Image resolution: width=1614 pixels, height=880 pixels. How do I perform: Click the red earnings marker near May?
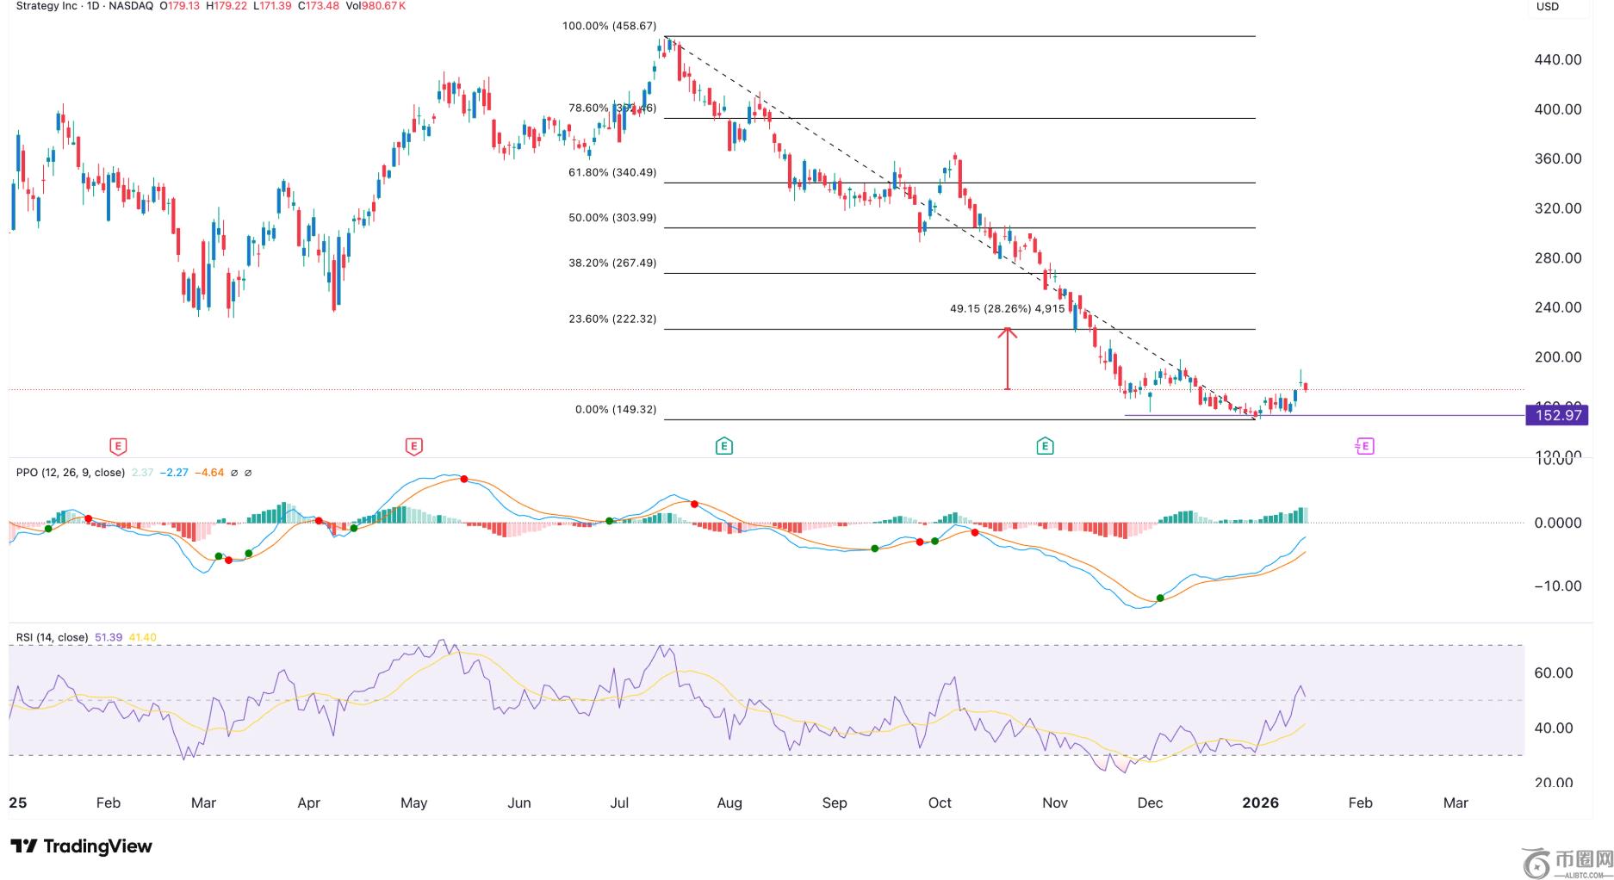(x=413, y=446)
